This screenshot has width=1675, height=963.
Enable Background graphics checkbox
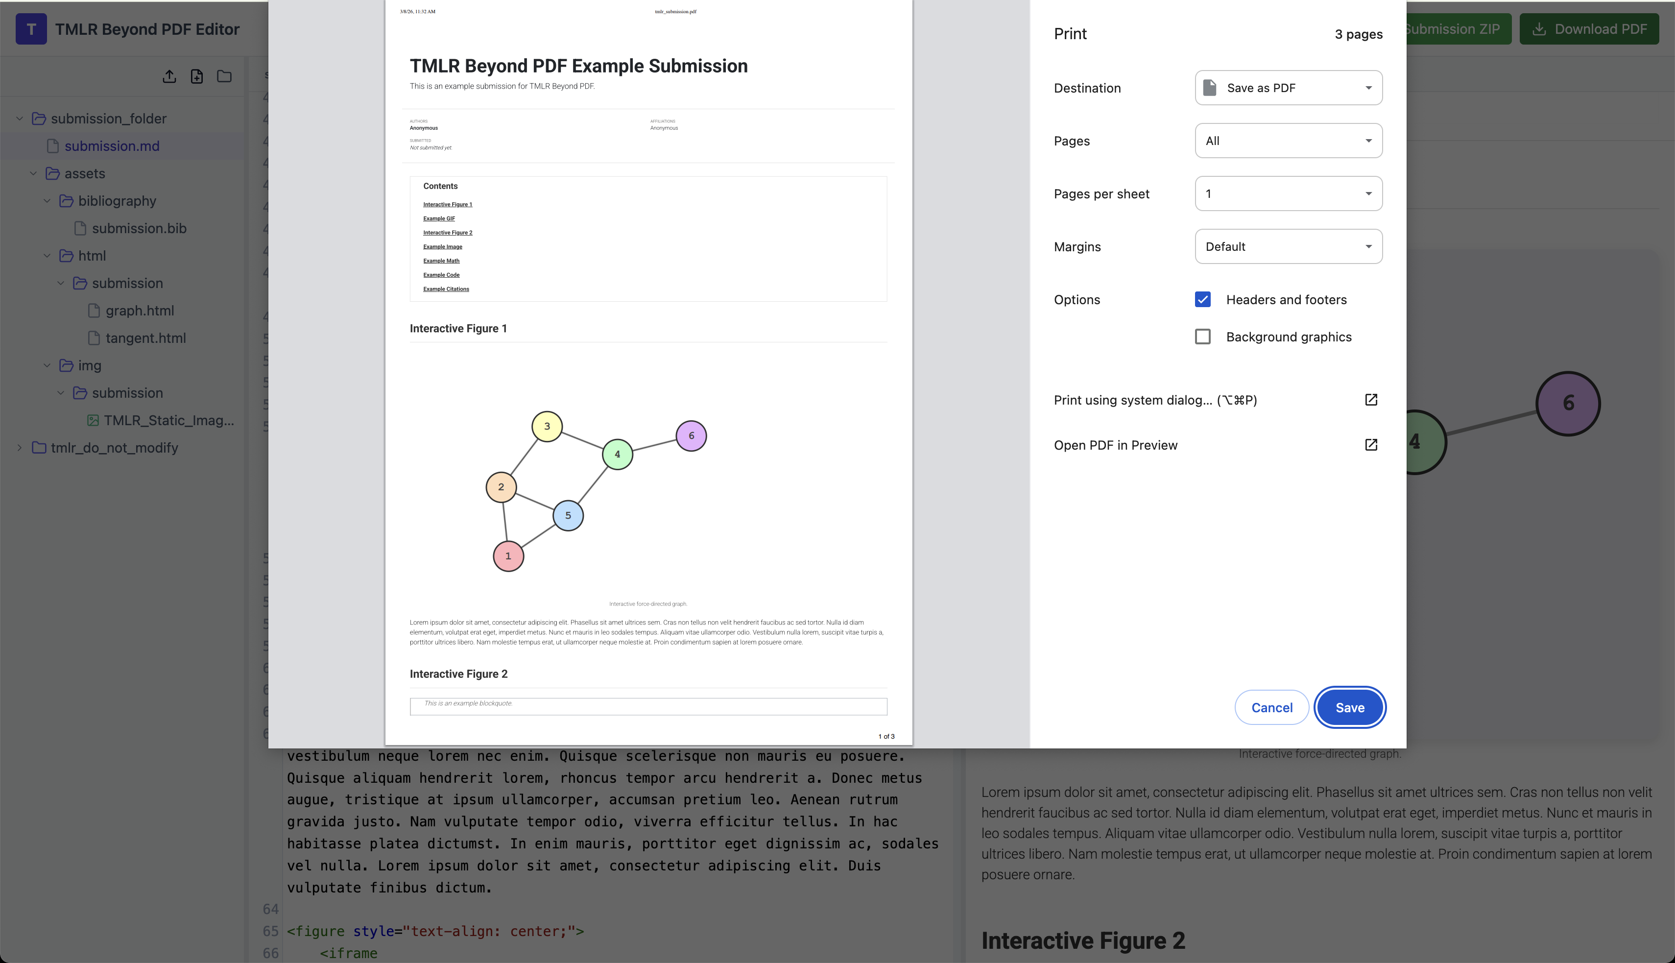pyautogui.click(x=1203, y=337)
